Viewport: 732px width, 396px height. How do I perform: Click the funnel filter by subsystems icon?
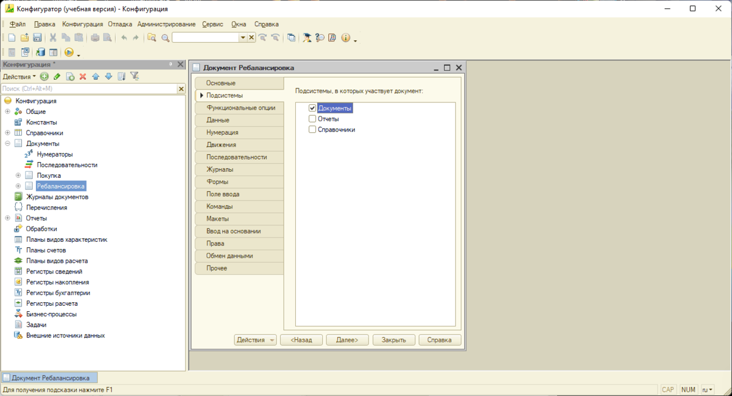tap(135, 77)
